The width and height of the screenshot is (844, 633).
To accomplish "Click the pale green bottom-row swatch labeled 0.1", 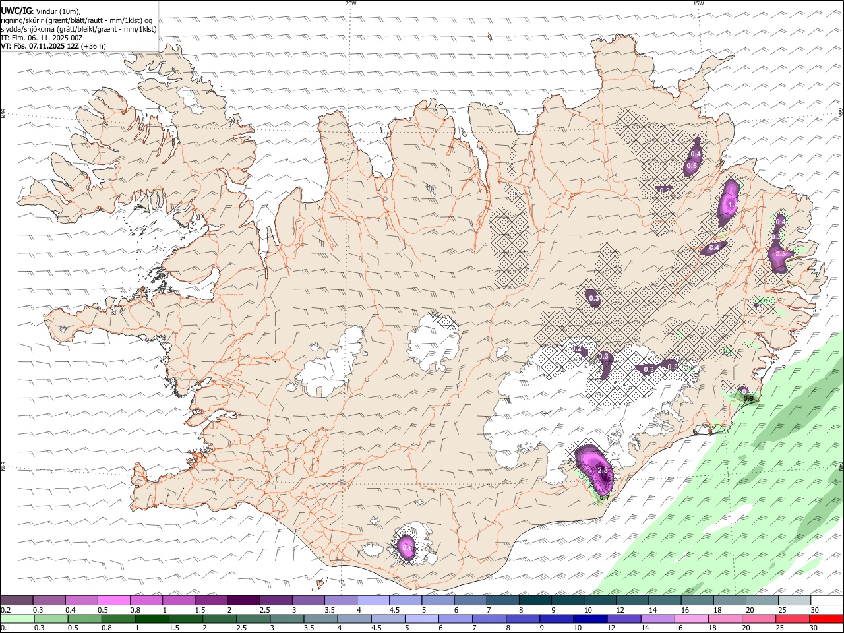I will click(18, 619).
